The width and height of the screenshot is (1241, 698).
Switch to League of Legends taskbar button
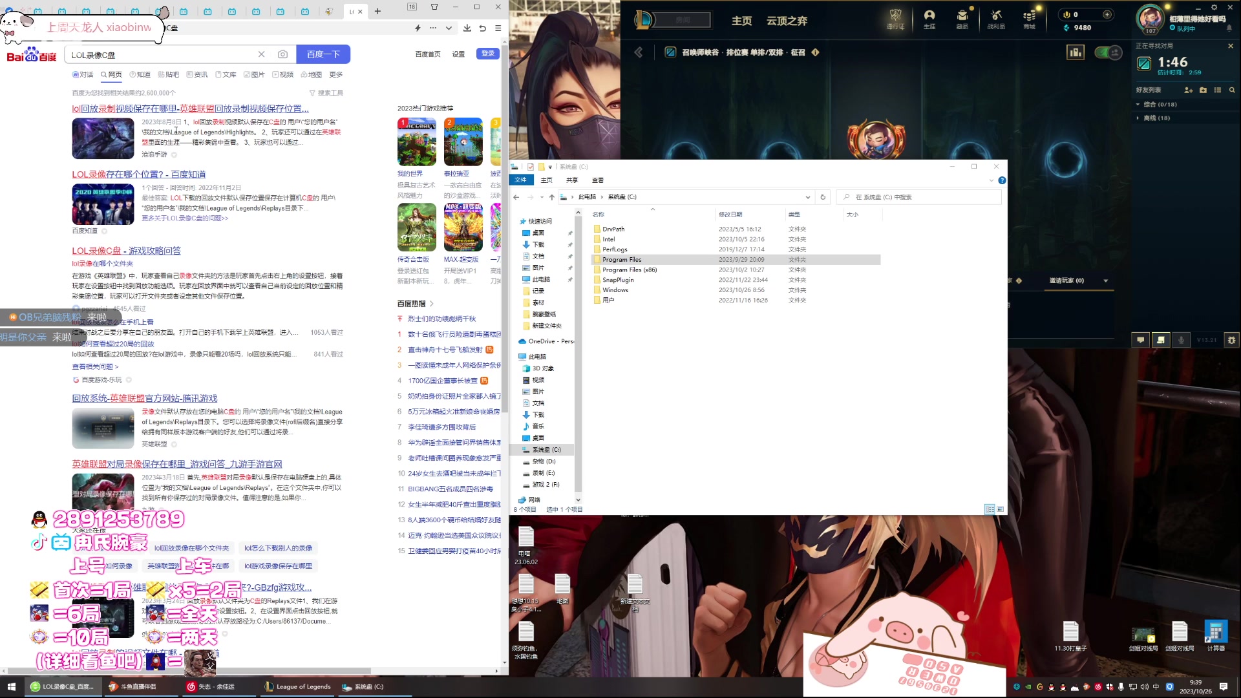[297, 686]
